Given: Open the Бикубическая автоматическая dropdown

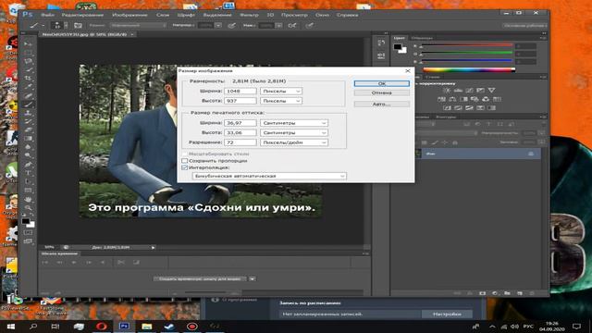Looking at the screenshot, I should [x=269, y=176].
